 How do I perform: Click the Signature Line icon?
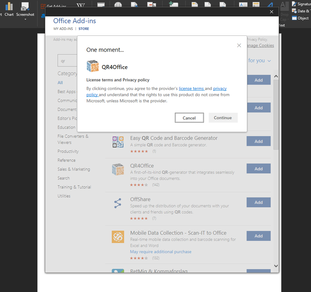point(294,4)
